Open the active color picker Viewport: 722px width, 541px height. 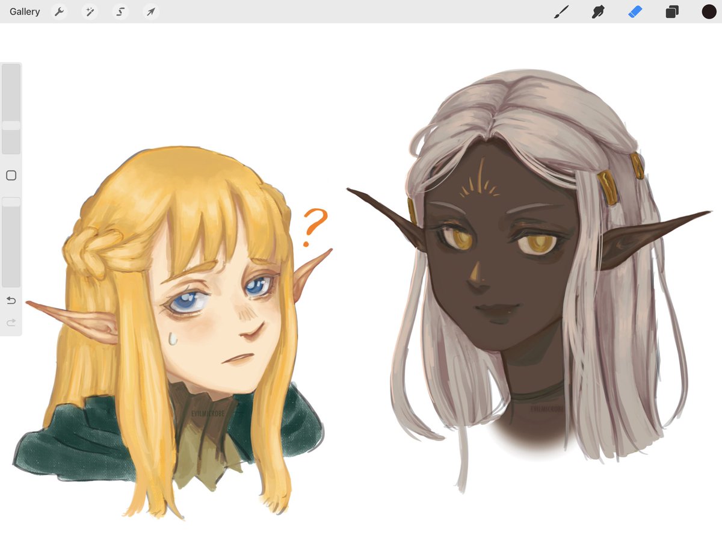[709, 11]
